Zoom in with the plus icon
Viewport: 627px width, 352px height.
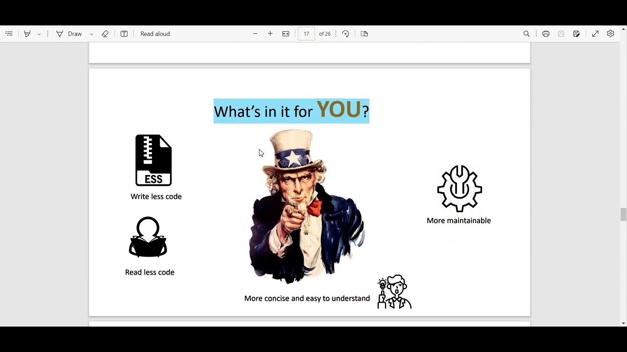pos(270,34)
